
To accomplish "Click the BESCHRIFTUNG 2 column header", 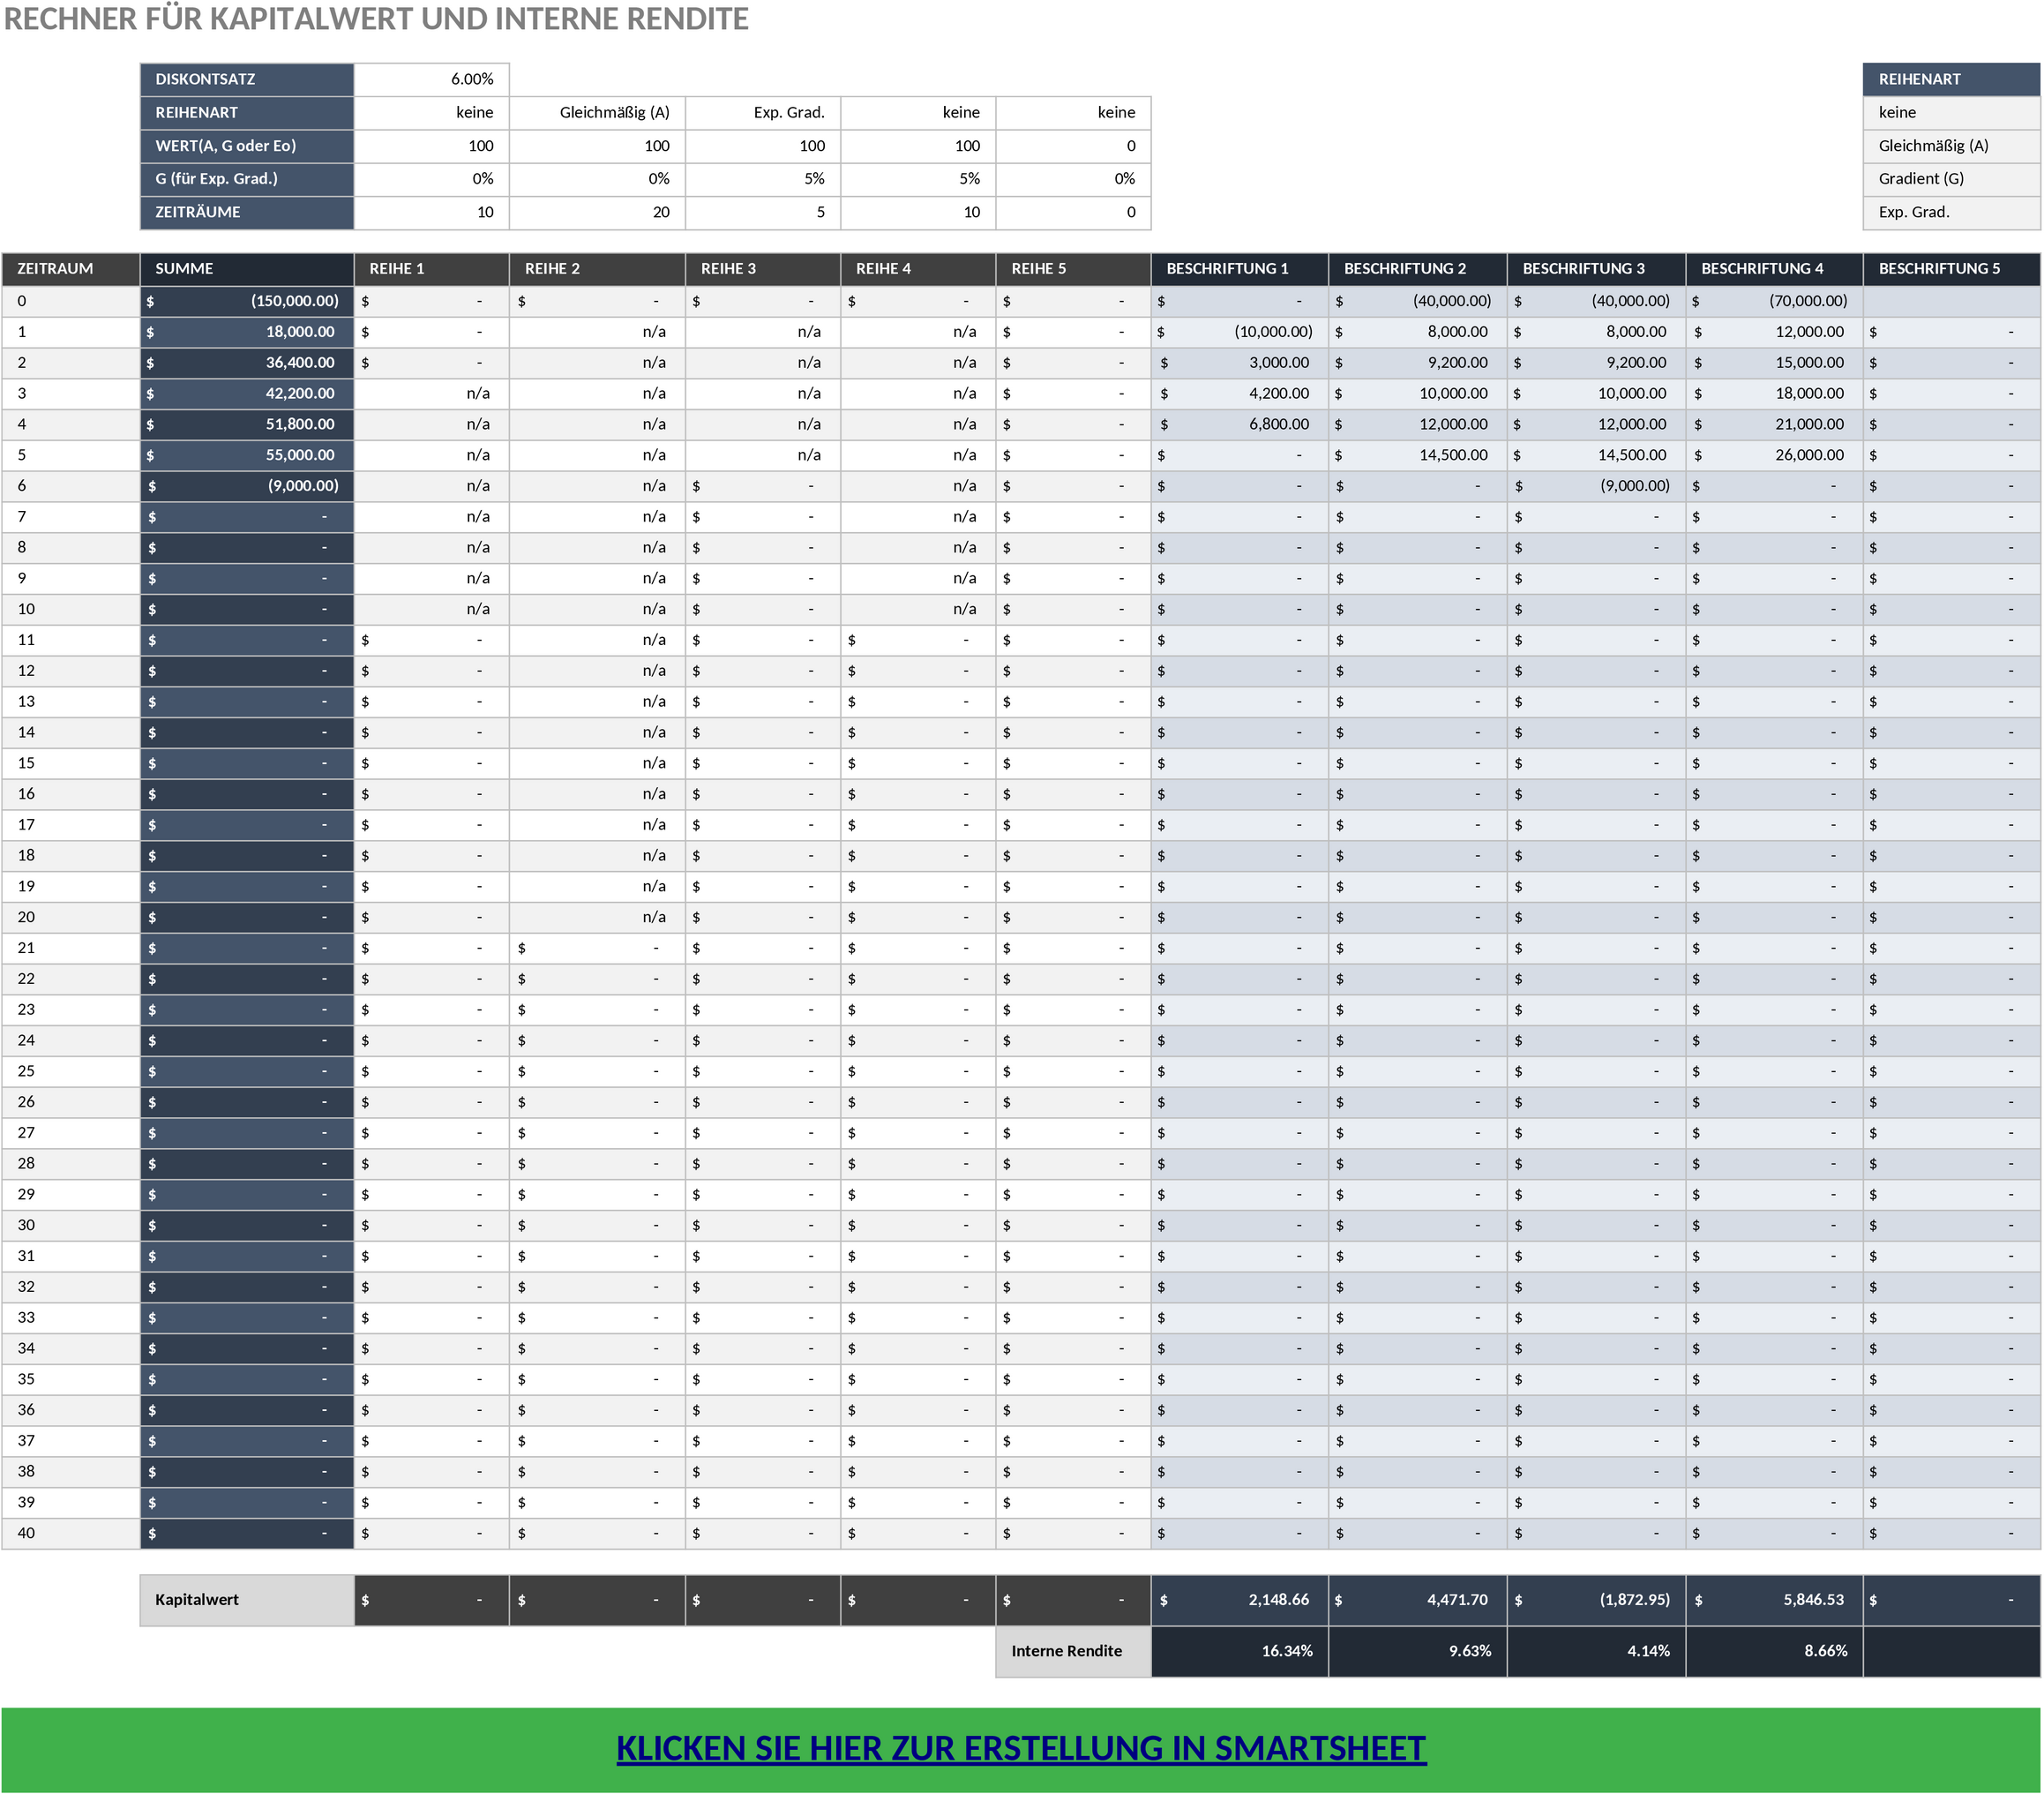I will point(1418,269).
